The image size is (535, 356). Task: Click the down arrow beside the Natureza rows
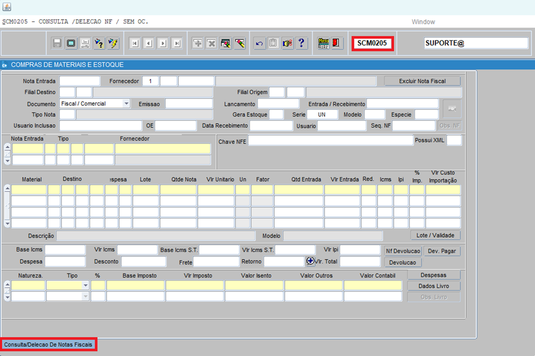(7, 297)
